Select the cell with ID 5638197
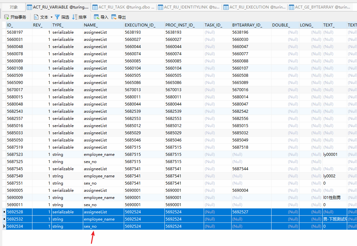The height and width of the screenshot is (246, 357). tap(19, 32)
